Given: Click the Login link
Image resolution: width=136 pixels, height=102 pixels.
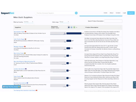Looking at the screenshot, I should coord(124,13).
